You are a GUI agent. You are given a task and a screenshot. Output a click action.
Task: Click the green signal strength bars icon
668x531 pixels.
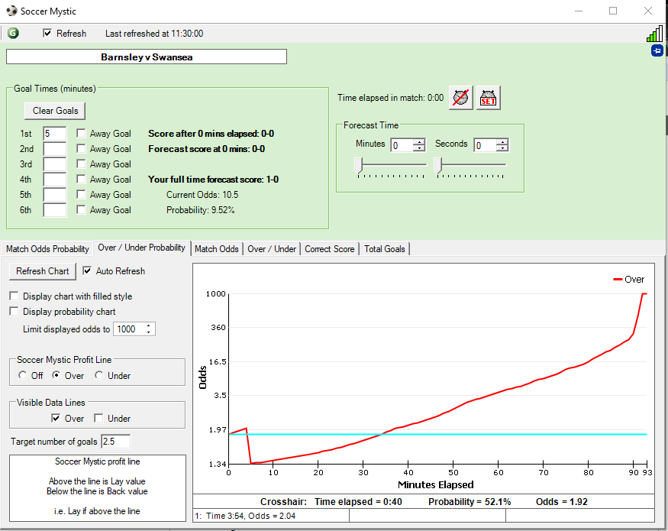(654, 34)
